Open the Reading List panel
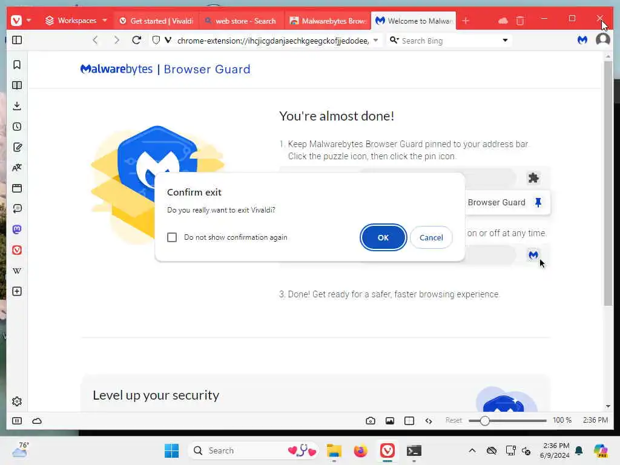 [x=17, y=85]
